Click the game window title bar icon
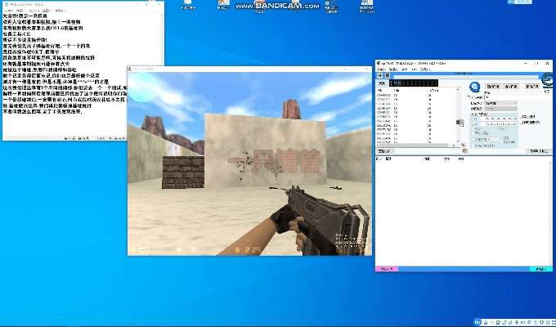The image size is (556, 327). 130,69
